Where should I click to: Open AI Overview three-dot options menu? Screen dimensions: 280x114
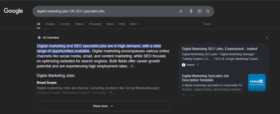click(x=267, y=38)
